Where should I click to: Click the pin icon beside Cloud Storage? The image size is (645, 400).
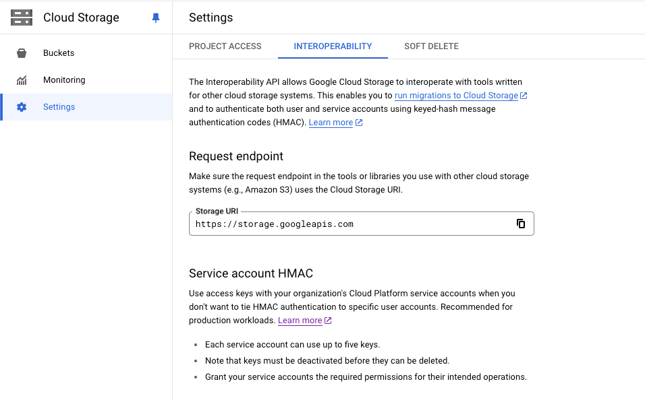(156, 18)
